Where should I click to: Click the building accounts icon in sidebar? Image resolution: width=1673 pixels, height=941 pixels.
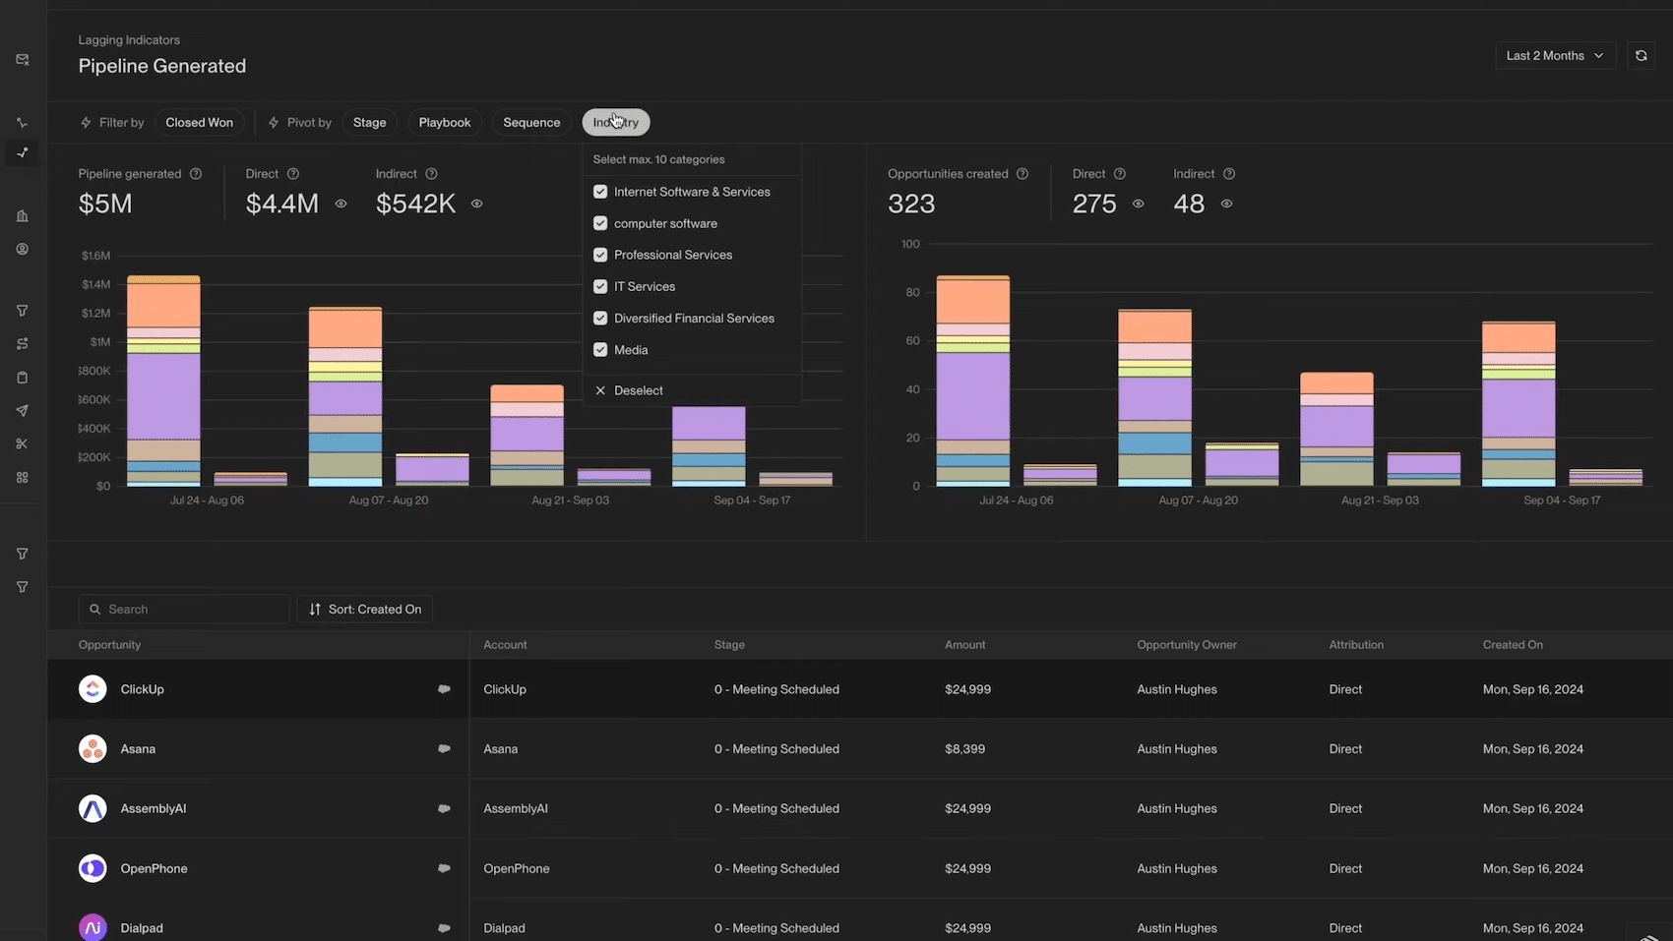coord(22,216)
